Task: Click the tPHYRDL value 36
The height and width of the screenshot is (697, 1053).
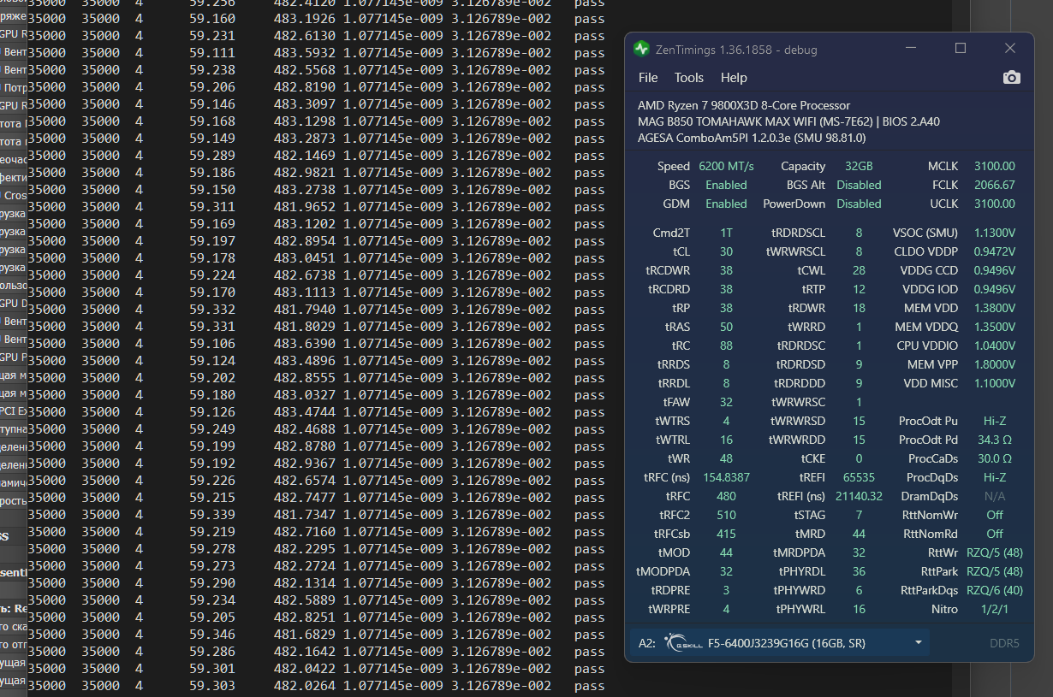Action: tap(859, 572)
